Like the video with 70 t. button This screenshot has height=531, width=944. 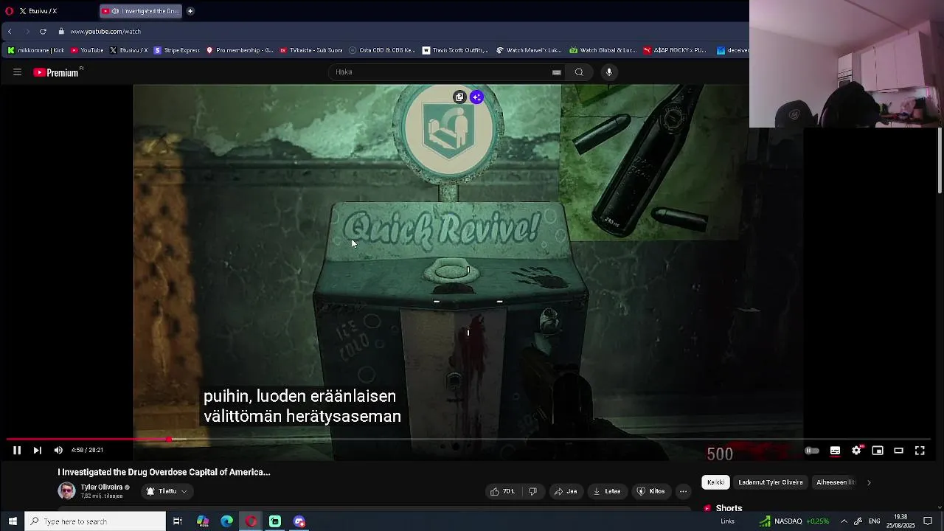pyautogui.click(x=502, y=491)
